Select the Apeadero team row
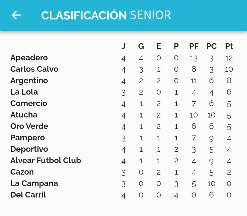The image size is (247, 216). 122,58
